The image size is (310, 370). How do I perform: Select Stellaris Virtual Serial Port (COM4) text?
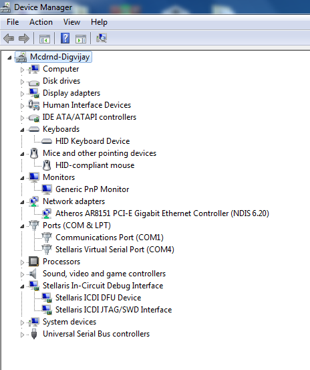pyautogui.click(x=115, y=250)
